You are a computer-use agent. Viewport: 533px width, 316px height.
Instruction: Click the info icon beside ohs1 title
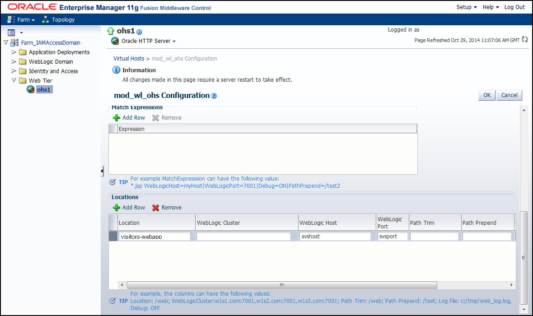139,32
